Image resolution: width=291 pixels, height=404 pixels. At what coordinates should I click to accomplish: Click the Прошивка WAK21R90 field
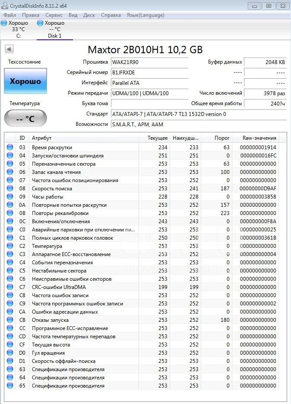coord(150,62)
